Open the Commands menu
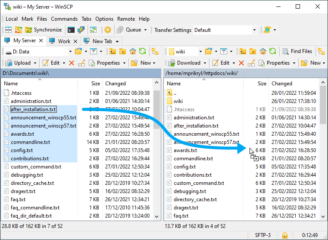The image size is (328, 240). click(x=64, y=19)
